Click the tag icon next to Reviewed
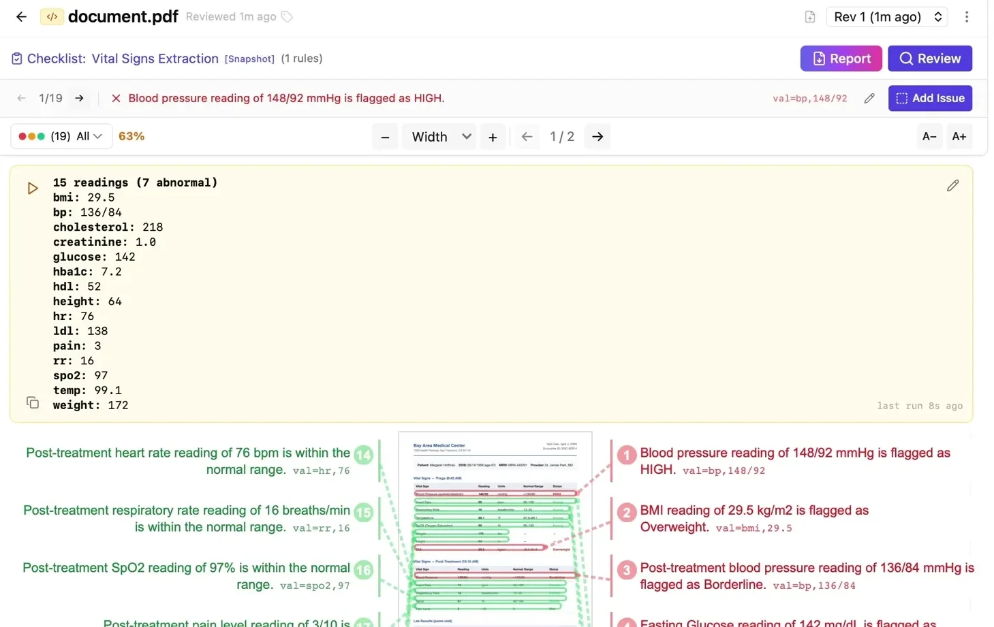Image resolution: width=994 pixels, height=627 pixels. [287, 17]
